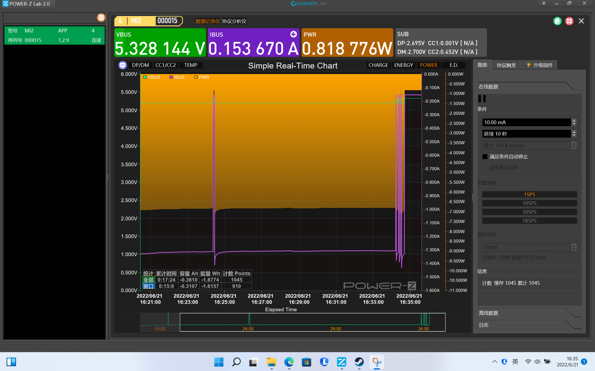Image resolution: width=595 pixels, height=371 pixels.
Task: Toggle CHARGE chart display
Action: click(x=378, y=65)
